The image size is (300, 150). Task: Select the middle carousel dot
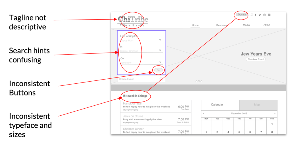199,81
